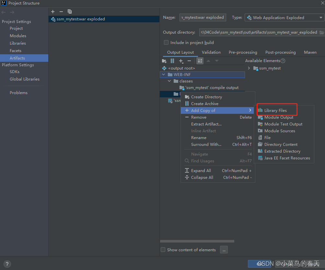Open the Maven tab
Image resolution: width=325 pixels, height=270 pixels.
tap(310, 52)
